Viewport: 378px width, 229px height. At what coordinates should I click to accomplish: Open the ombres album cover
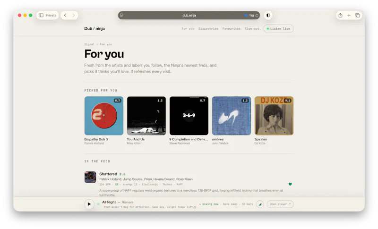pos(232,116)
